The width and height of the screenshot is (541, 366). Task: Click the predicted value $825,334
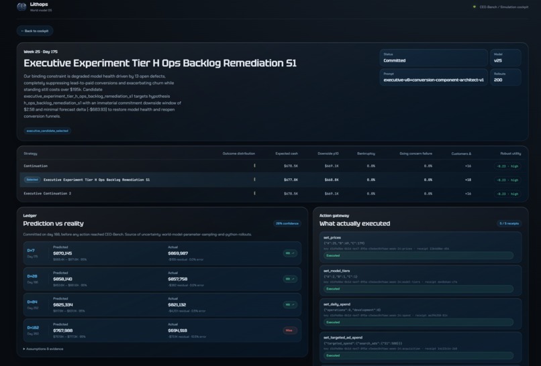point(63,304)
